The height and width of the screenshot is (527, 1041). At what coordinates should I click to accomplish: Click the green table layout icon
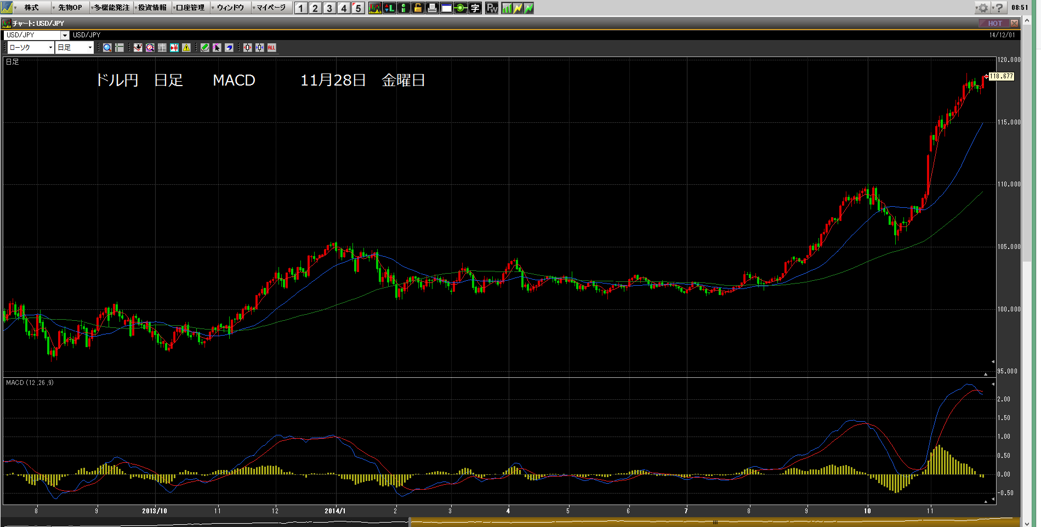(120, 48)
